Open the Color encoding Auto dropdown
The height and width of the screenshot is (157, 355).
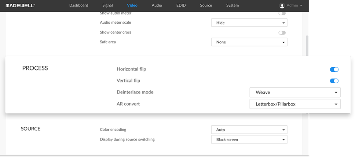coord(249,130)
